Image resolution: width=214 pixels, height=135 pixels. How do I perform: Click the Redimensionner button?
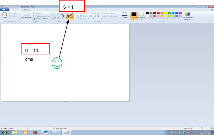pyautogui.click(x=41, y=16)
